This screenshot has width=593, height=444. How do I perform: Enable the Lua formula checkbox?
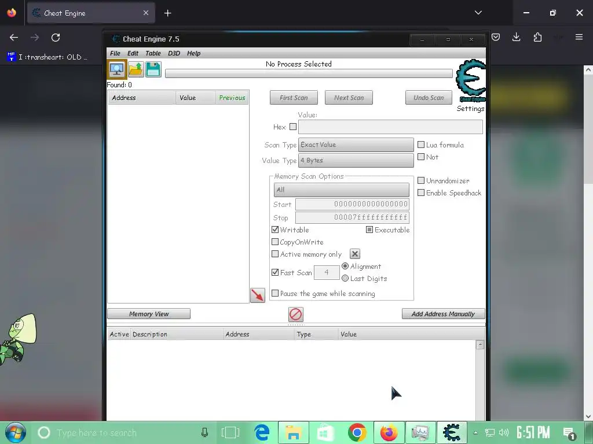point(421,145)
